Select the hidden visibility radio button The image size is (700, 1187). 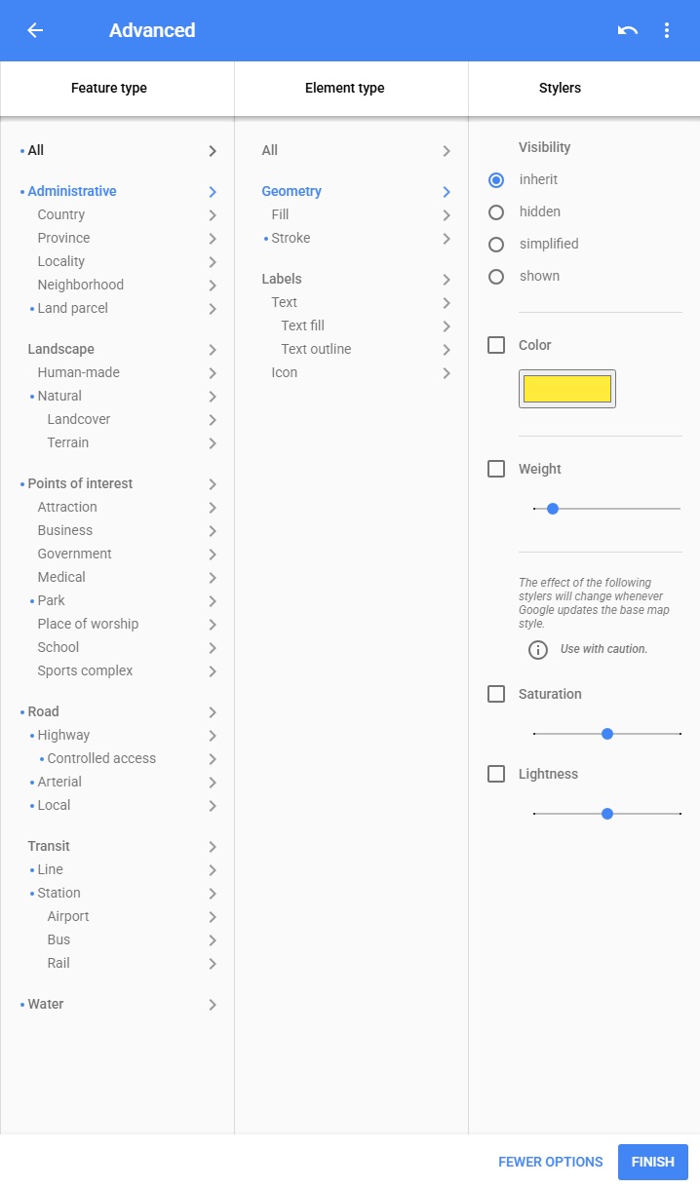tap(496, 212)
